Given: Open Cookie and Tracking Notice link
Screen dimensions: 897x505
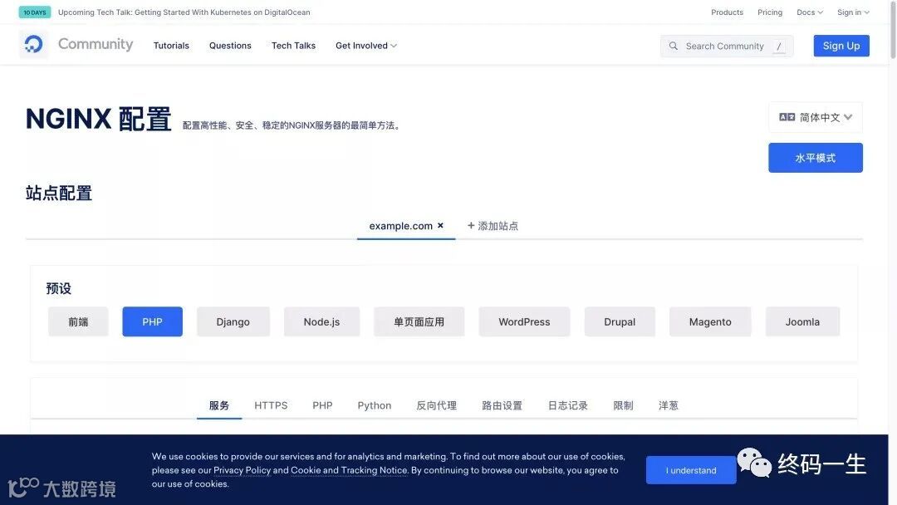Looking at the screenshot, I should point(349,470).
